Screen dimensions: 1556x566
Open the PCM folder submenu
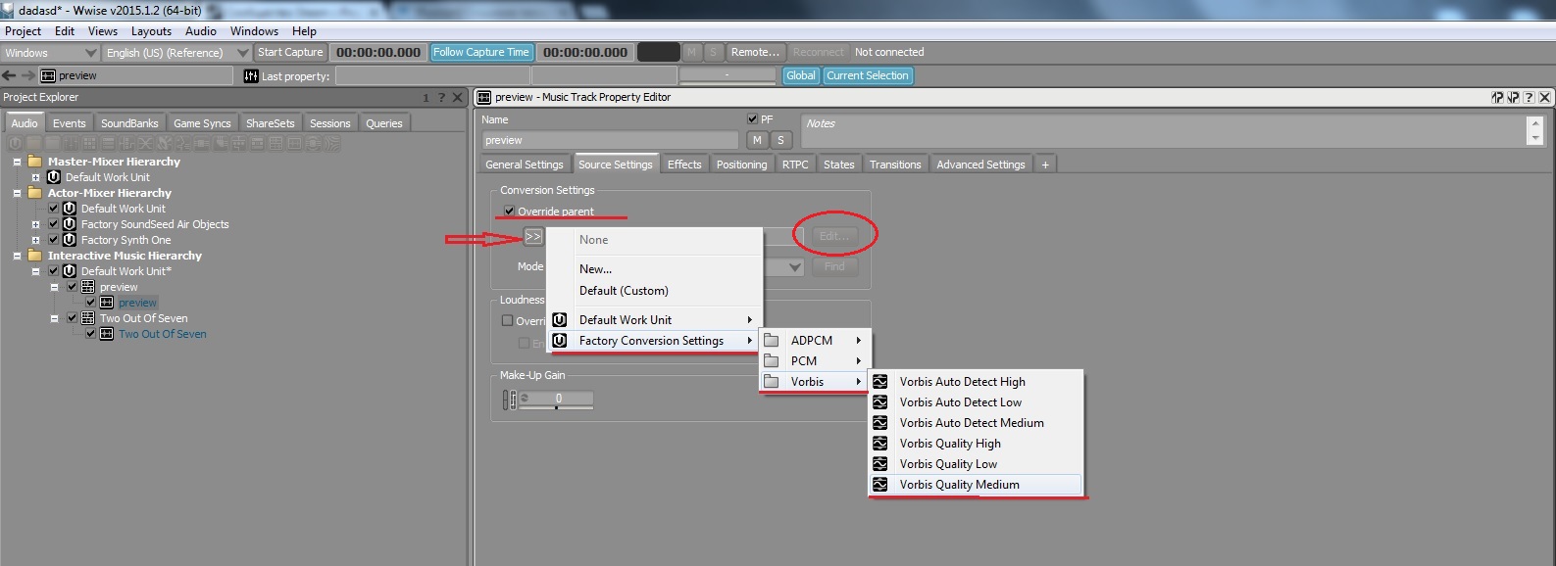click(x=814, y=361)
